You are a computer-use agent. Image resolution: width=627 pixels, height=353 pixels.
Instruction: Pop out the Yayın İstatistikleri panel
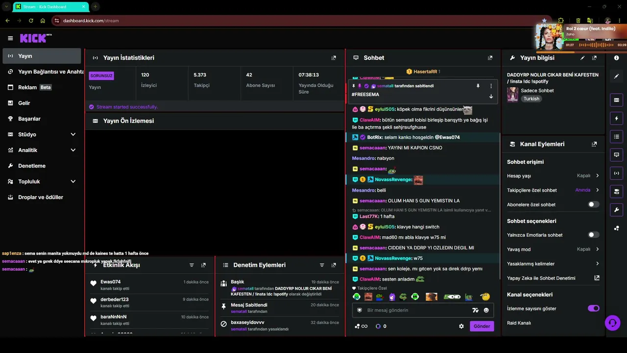click(x=334, y=58)
